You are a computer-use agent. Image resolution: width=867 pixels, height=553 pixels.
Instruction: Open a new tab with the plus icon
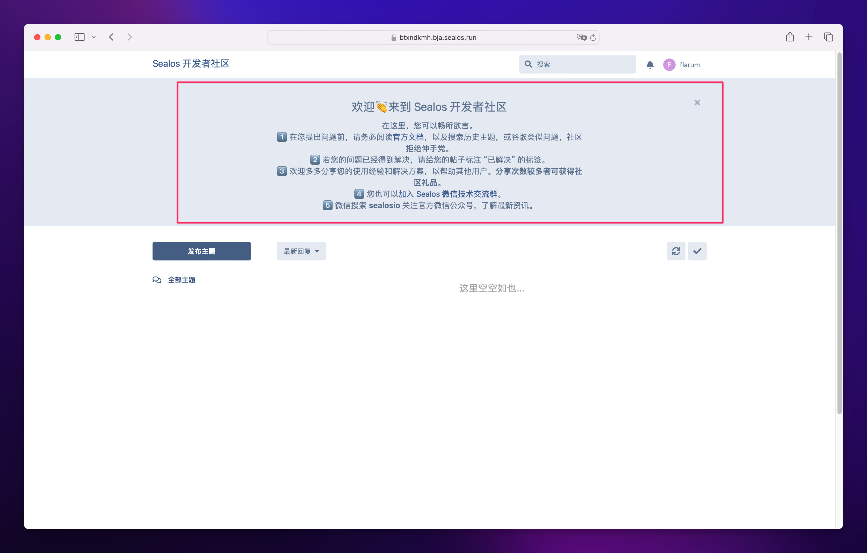click(809, 37)
